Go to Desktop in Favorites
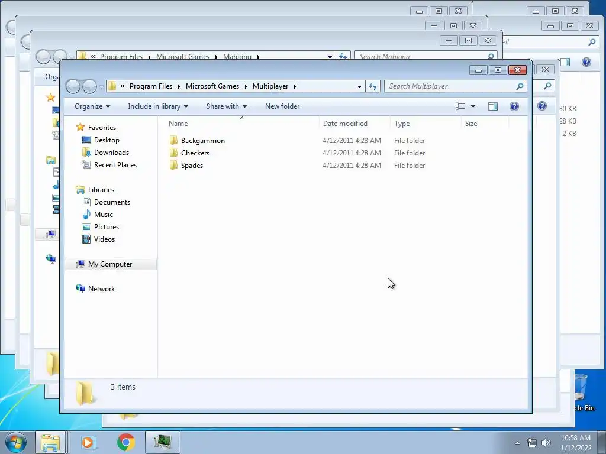Image resolution: width=606 pixels, height=454 pixels. [107, 140]
